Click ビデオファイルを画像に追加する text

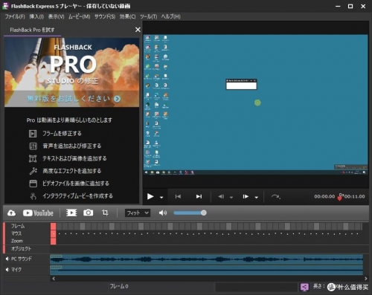[x=76, y=184]
